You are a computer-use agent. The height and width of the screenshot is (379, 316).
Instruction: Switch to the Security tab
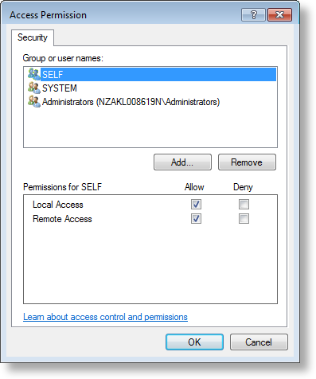point(33,37)
